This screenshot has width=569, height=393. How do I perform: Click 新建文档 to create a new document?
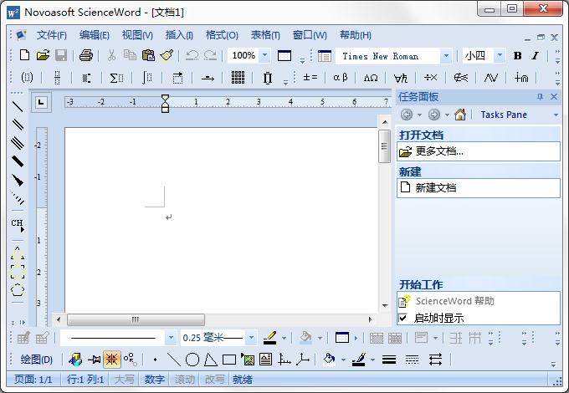tap(435, 188)
